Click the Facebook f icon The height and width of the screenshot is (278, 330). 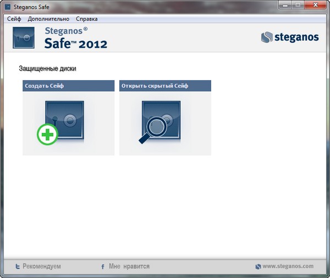pyautogui.click(x=103, y=267)
